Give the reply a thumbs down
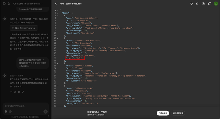Viewport: 220px width, 119px height. click(x=23, y=92)
